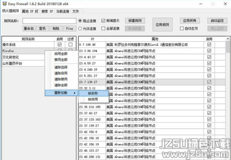Select the IP cell 23.5.251.27
Viewport: 231px width, 160px height.
click(92, 76)
